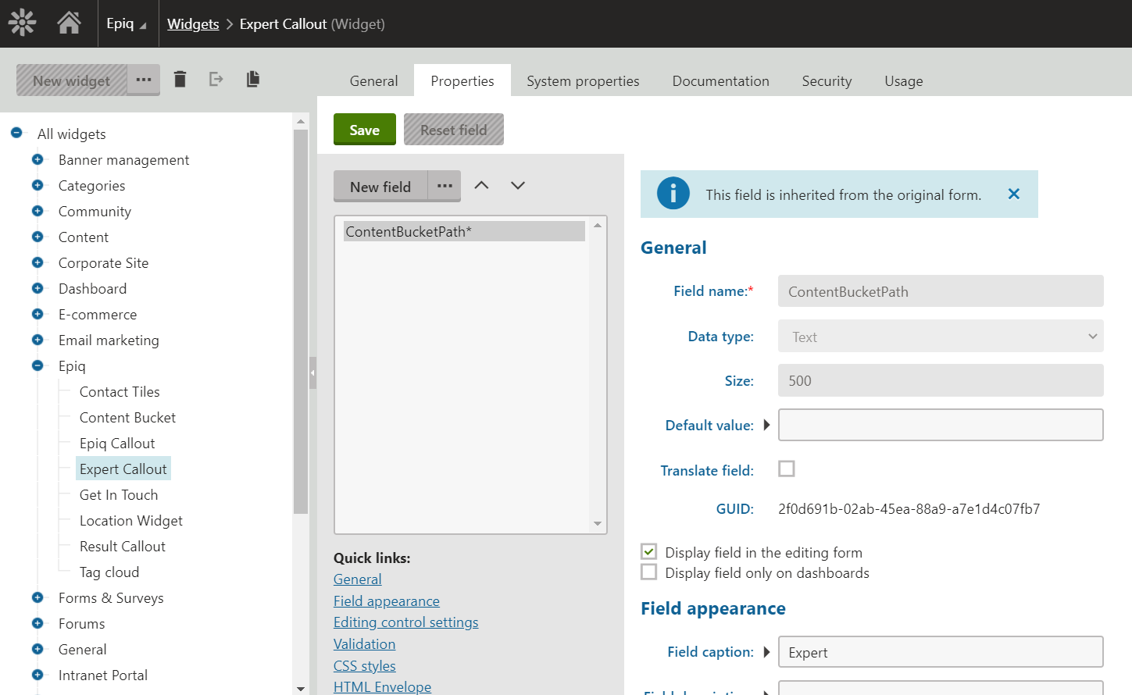Go to the home dashboard icon

[x=69, y=23]
